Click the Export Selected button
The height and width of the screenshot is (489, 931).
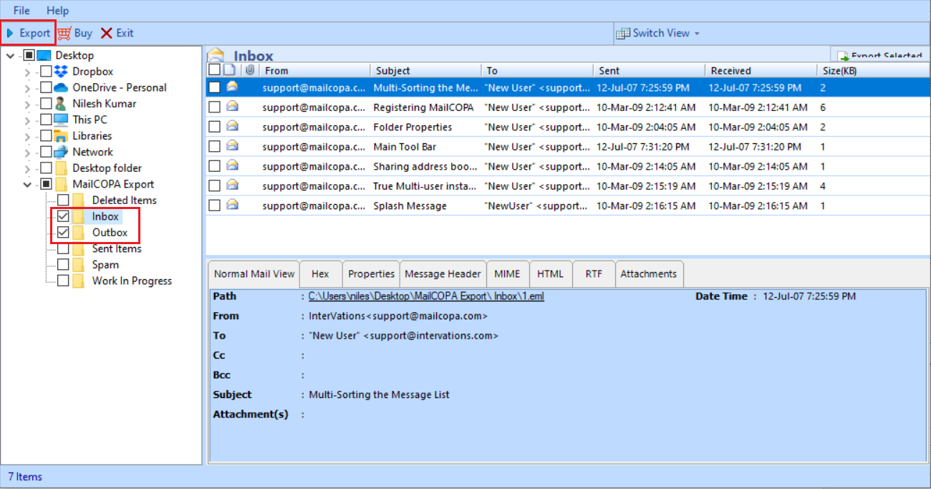(x=879, y=55)
